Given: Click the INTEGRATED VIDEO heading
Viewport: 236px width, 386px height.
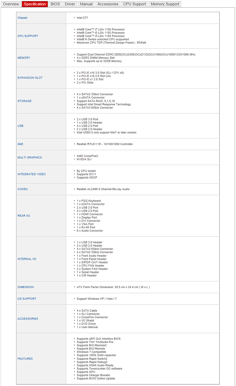Looking at the screenshot, I should 31,174.
